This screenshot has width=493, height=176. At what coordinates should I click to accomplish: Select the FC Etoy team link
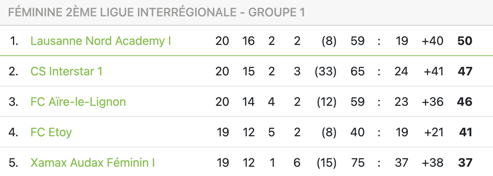point(51,132)
